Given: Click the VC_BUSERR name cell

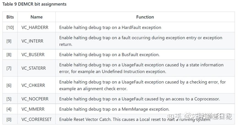Looking at the screenshot, I should tap(33, 55).
